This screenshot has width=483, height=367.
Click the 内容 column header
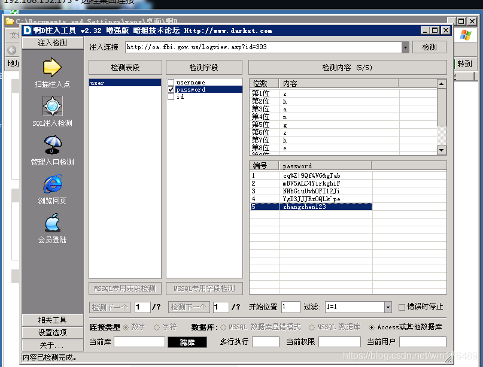pos(339,83)
